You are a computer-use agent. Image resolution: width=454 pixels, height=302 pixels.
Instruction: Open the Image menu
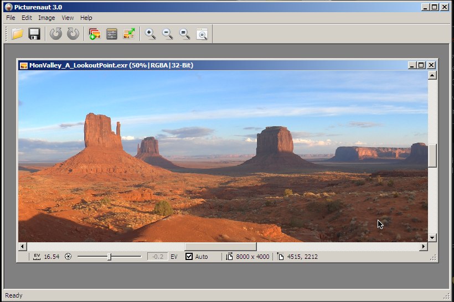coord(47,18)
